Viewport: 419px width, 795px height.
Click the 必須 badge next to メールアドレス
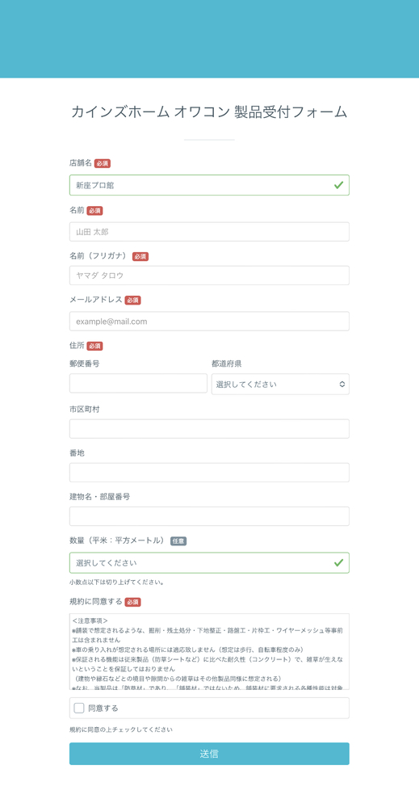132,301
